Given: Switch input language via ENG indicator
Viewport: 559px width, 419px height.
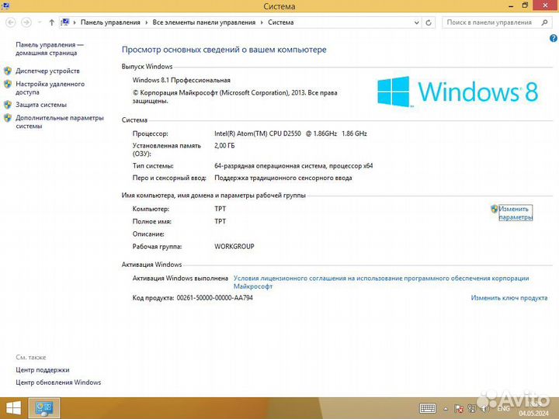Looking at the screenshot, I should tap(503, 408).
